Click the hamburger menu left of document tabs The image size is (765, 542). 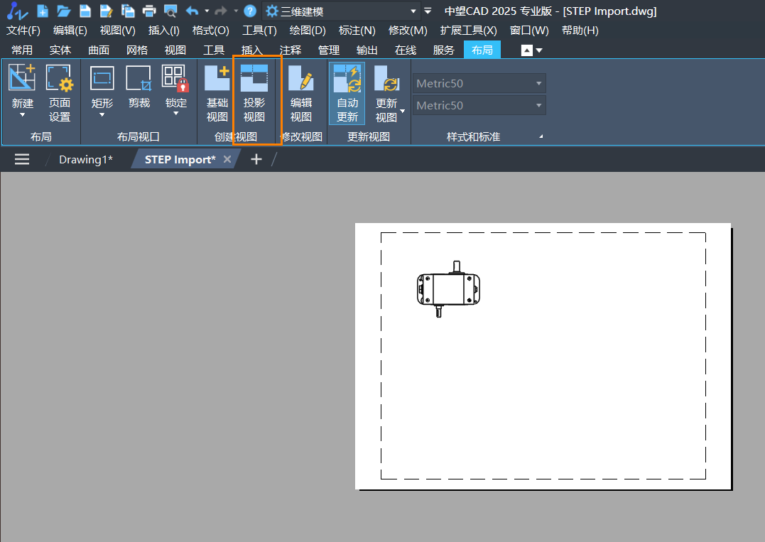tap(22, 159)
